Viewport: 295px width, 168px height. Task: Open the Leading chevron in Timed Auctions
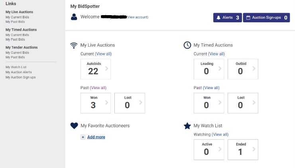pos(220,68)
